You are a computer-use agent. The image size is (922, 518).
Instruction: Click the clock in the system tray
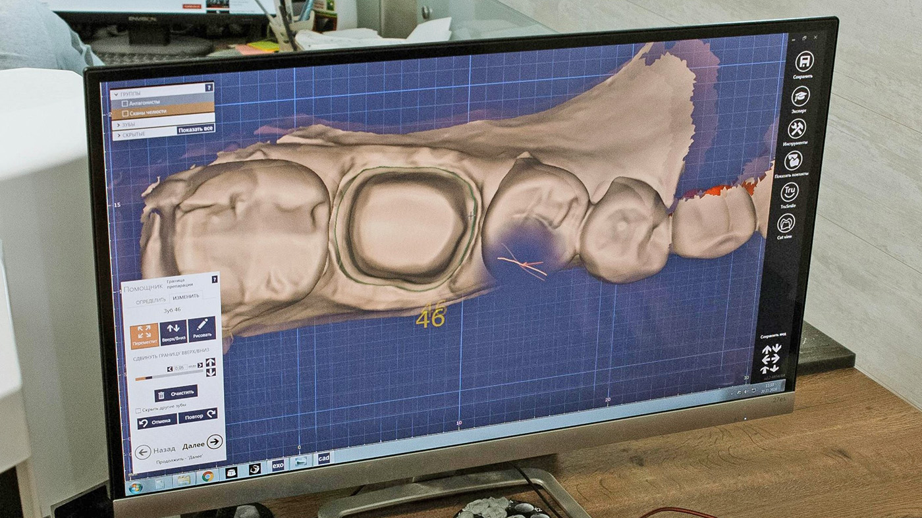tap(770, 388)
